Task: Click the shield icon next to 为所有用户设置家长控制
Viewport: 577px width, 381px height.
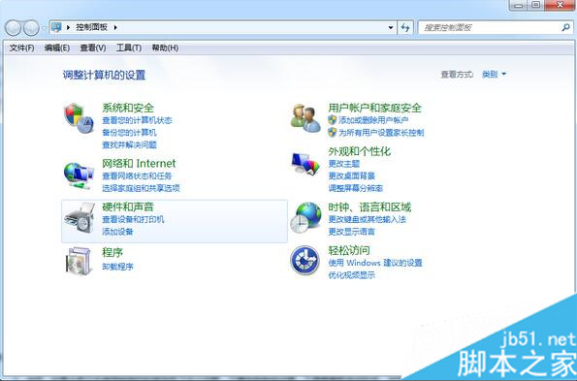Action: coord(332,133)
